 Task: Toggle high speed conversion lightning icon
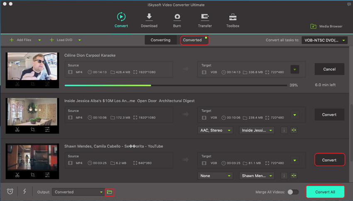click(x=25, y=191)
